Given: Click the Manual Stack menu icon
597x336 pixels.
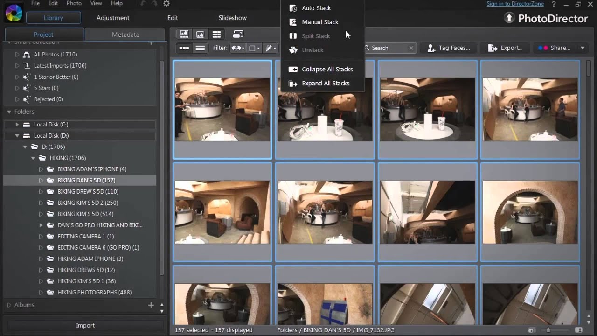Looking at the screenshot, I should [x=293, y=22].
